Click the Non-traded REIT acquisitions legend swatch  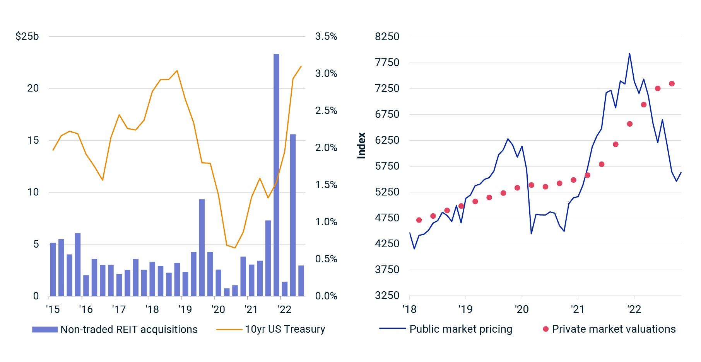click(45, 330)
